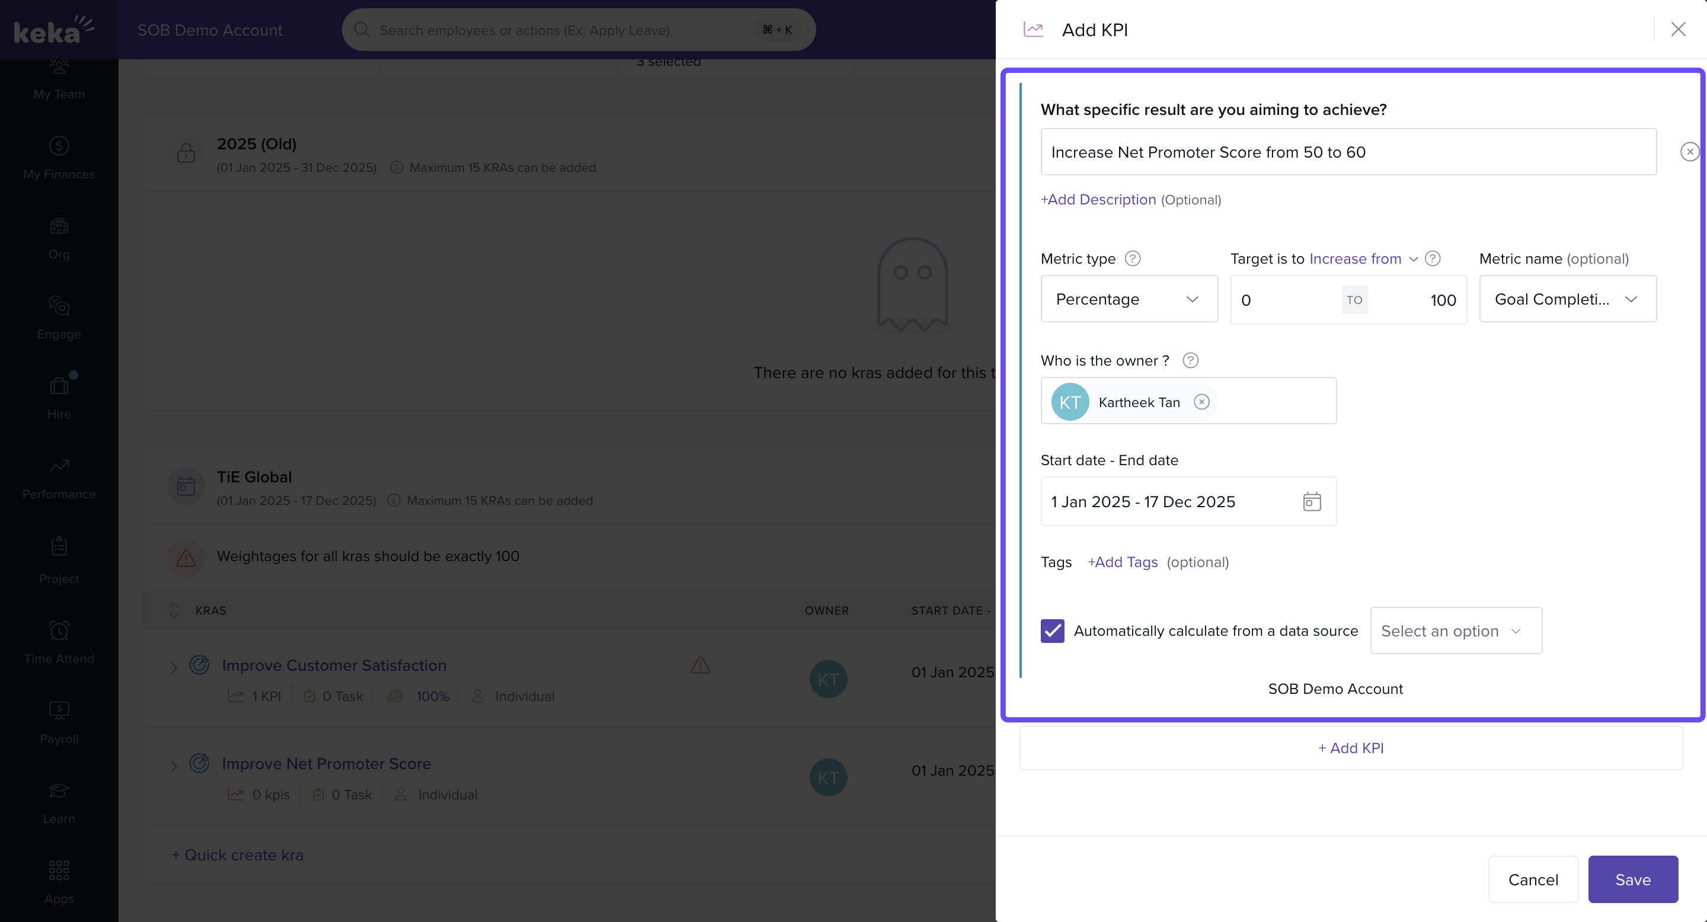
Task: Open Performance in the left sidebar
Action: coord(59,478)
